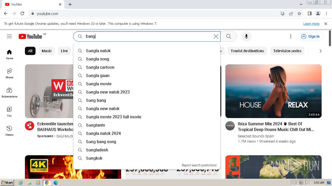Launch Internet Explorer from taskbar
Viewport: 332px width, 186px height.
pyautogui.click(x=20, y=183)
